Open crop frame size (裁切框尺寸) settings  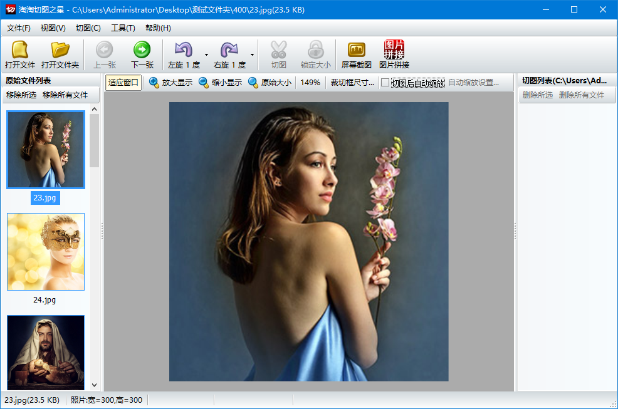coord(352,83)
